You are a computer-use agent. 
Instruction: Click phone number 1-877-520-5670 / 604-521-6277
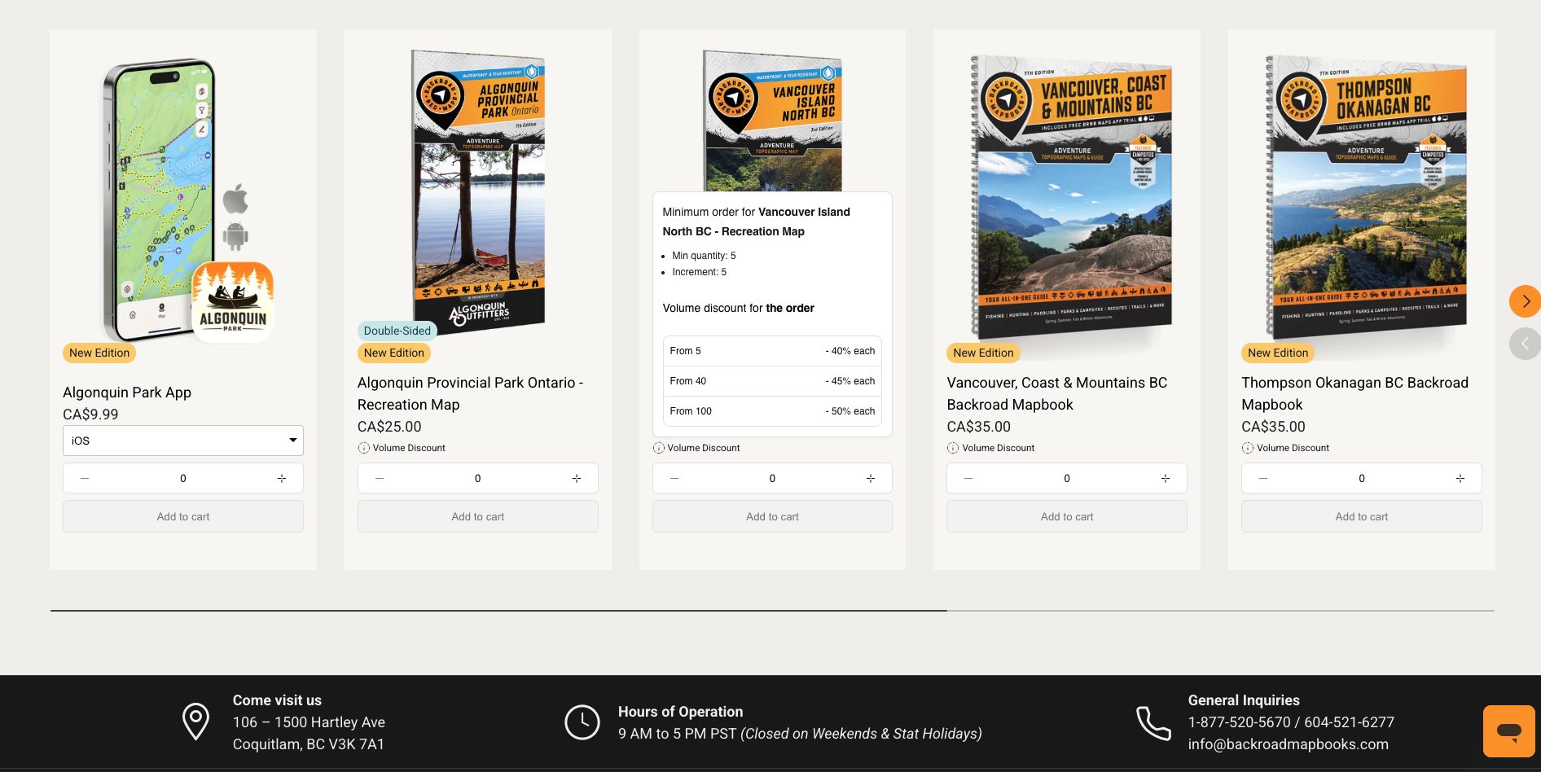tap(1291, 722)
